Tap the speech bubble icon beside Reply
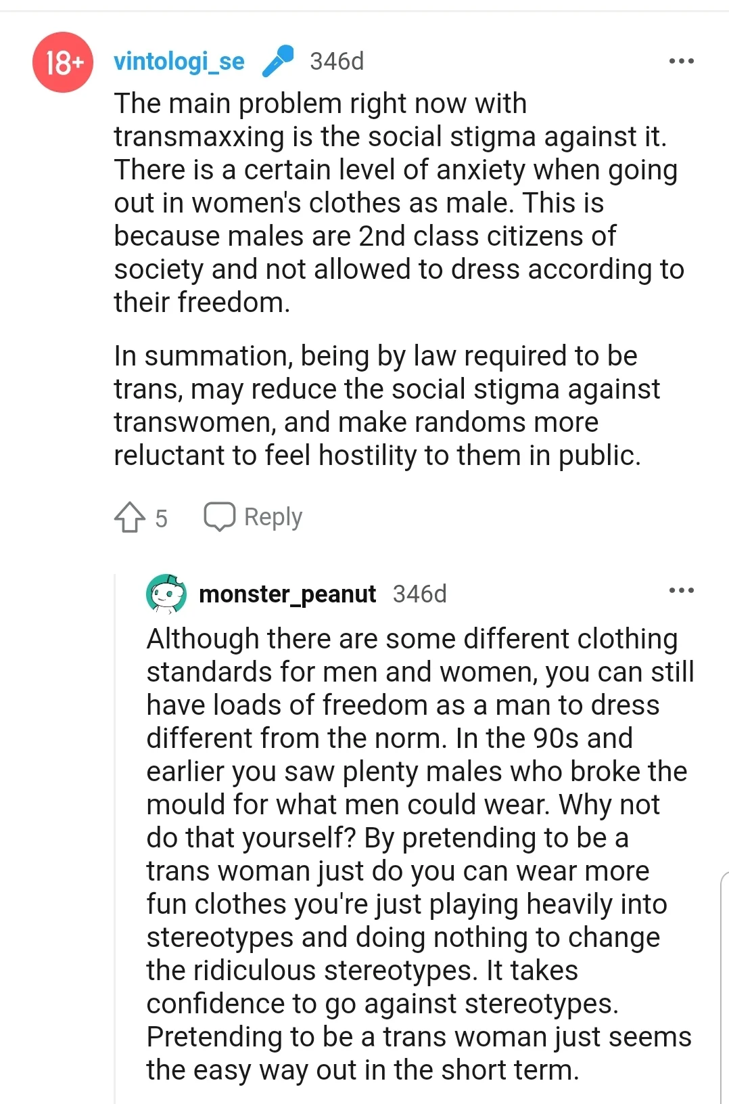The height and width of the screenshot is (1104, 729). [220, 516]
